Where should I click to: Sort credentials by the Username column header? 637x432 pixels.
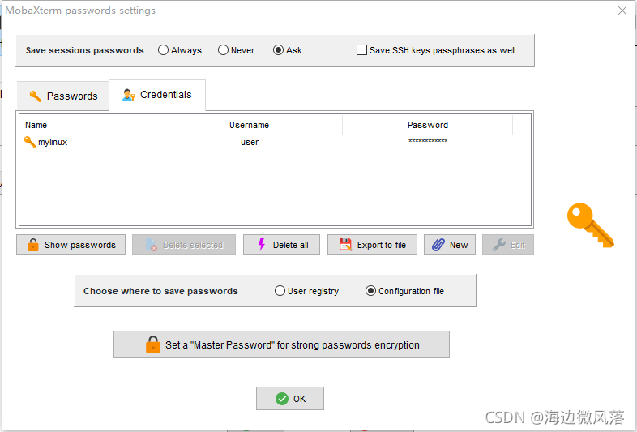(x=249, y=125)
